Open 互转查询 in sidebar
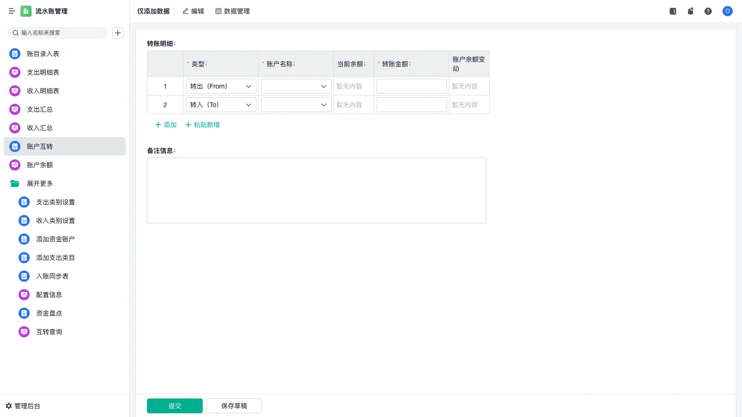The width and height of the screenshot is (742, 417). pos(64,332)
